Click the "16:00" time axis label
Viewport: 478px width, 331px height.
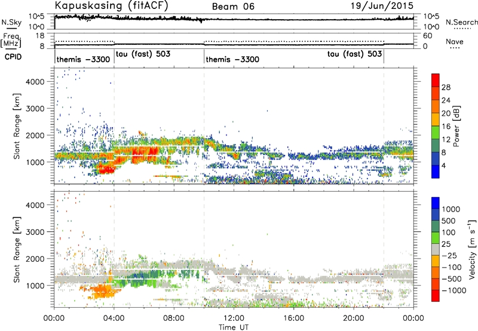294,318
